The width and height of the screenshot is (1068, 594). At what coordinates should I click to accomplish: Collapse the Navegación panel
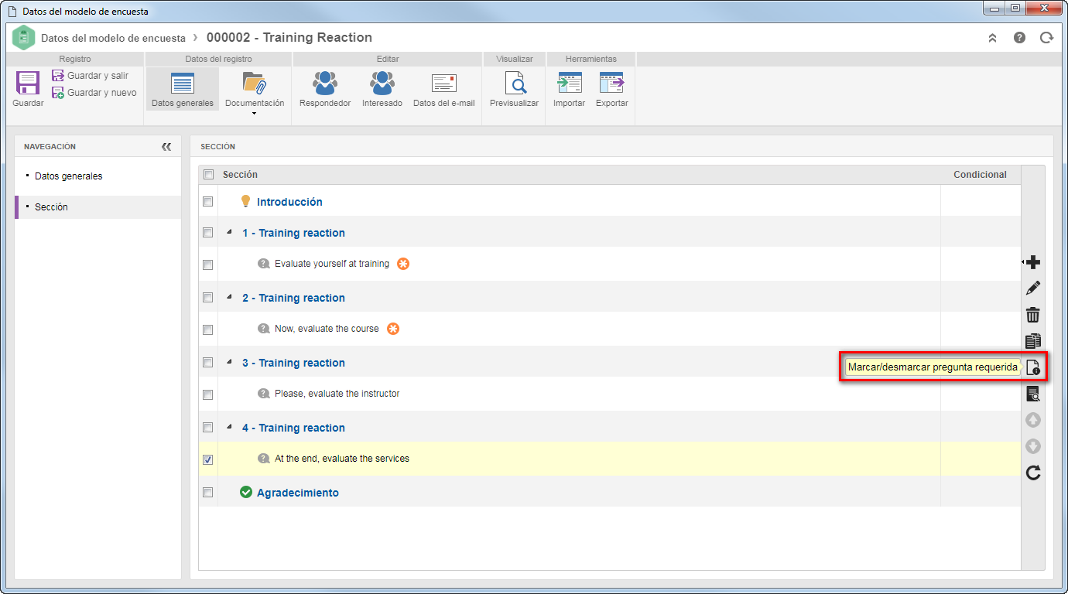coord(166,146)
